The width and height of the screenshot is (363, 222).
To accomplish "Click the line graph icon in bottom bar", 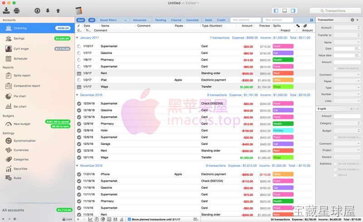I will [x=90, y=219].
